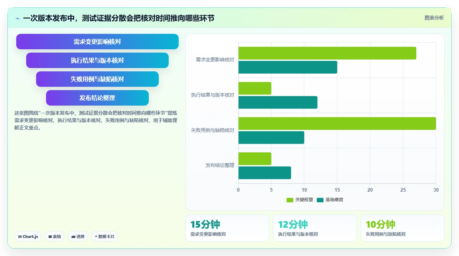The image size is (459, 256).
Task: Click the 失败用例与缺陷核对 y-axis label
Action: (x=213, y=130)
